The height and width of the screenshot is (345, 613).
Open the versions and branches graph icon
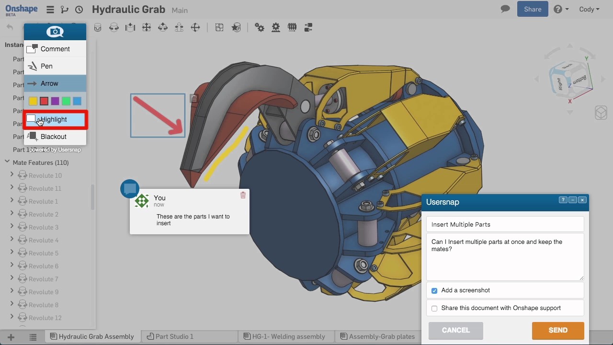[x=65, y=10]
